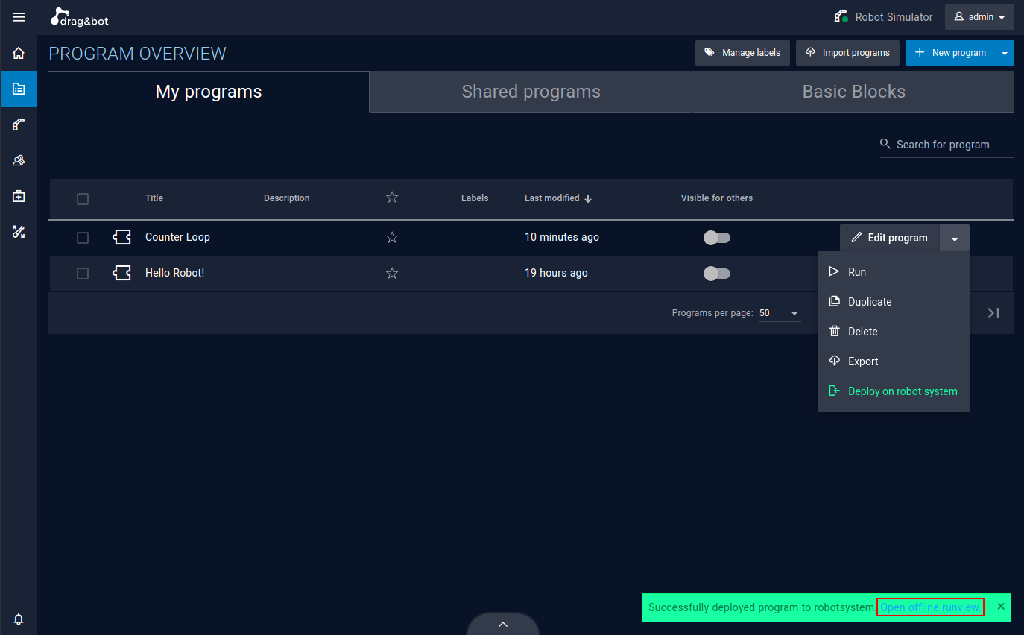Click the drag&bot logo

[x=80, y=17]
